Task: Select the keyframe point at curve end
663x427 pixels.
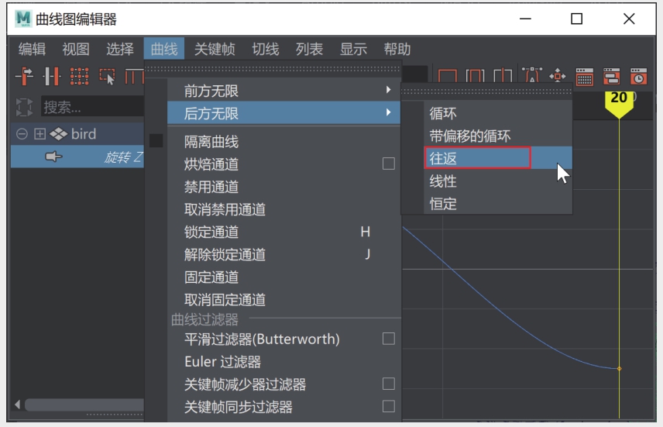Action: tap(619, 369)
